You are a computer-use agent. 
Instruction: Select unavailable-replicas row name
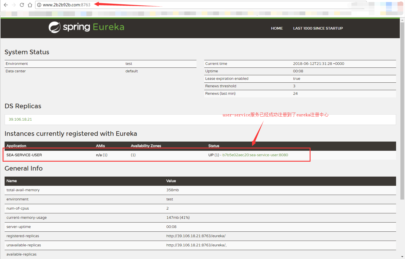(24, 245)
